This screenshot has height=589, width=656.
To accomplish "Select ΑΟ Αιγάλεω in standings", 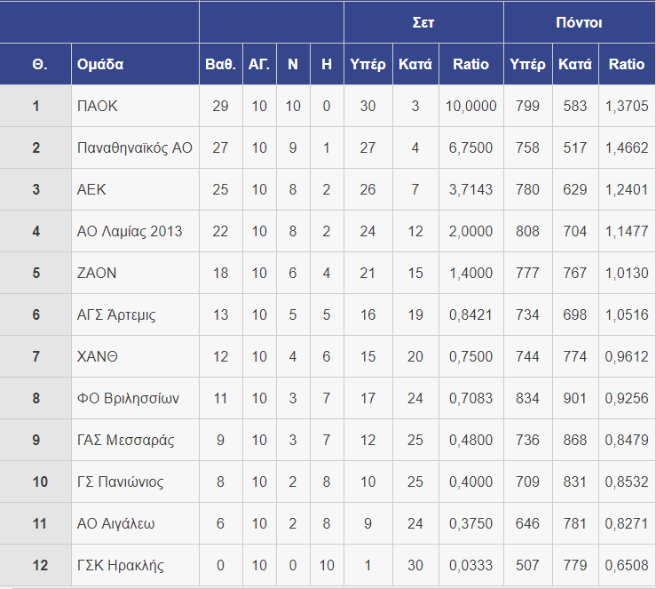I will click(116, 524).
